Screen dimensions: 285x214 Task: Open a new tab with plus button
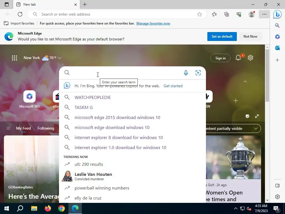click(85, 4)
